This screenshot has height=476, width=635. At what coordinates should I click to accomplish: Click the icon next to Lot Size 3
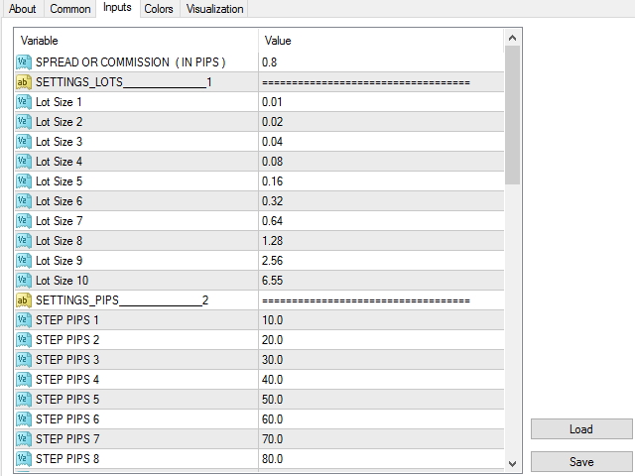(24, 142)
